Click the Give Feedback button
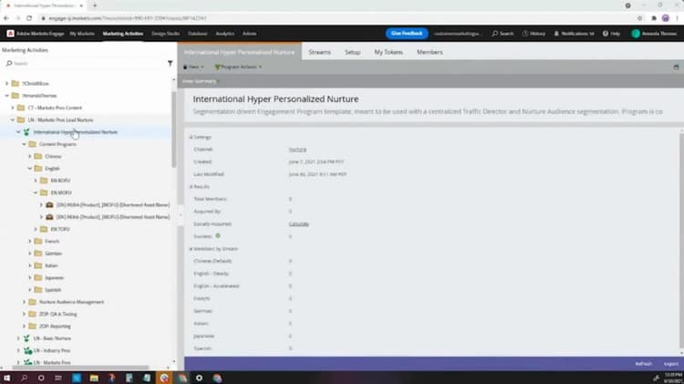Viewport: 684px width, 384px height. click(x=407, y=34)
